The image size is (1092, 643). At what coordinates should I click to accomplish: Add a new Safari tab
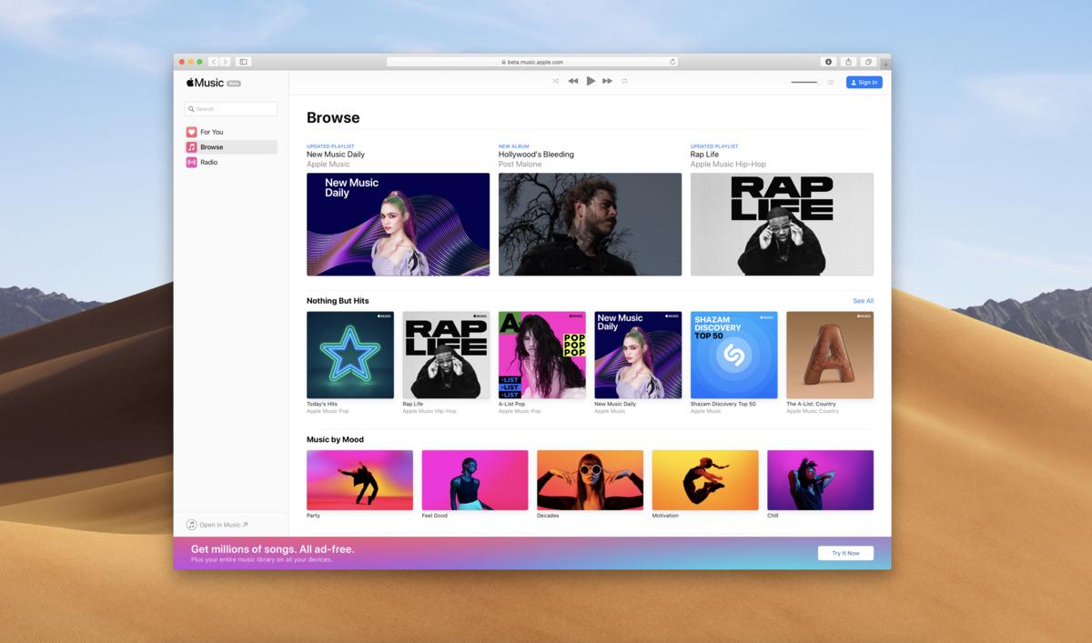885,64
